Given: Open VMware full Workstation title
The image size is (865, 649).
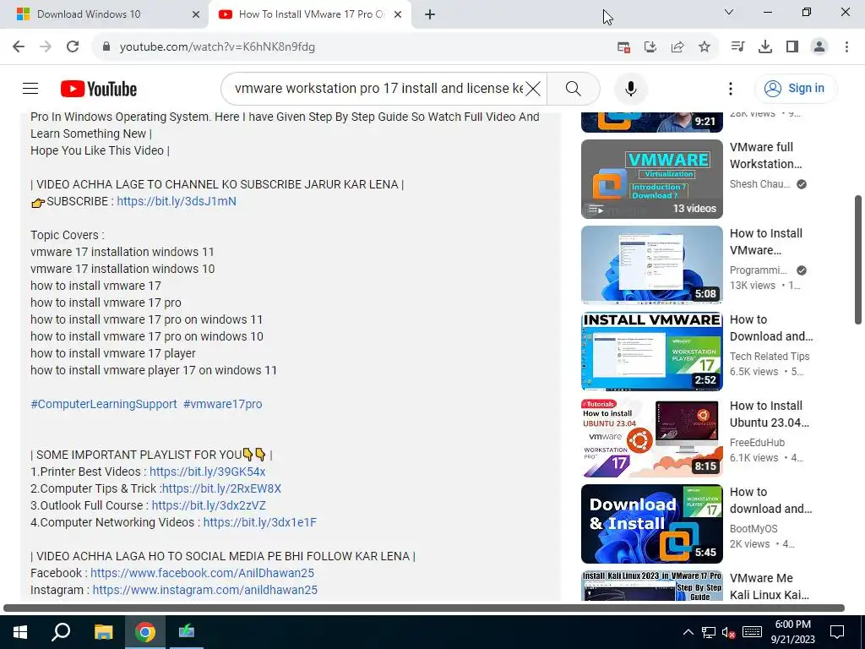Looking at the screenshot, I should (x=765, y=155).
